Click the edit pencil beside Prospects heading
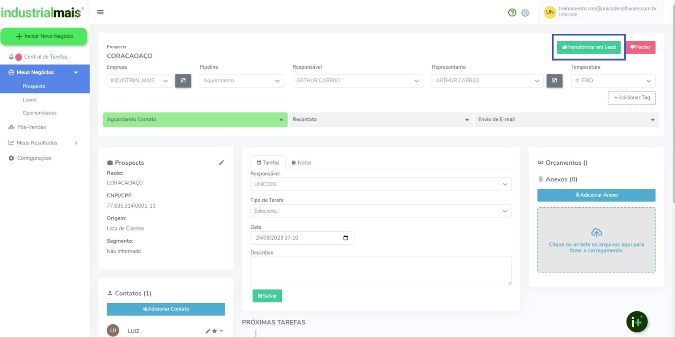The height and width of the screenshot is (337, 675). [x=221, y=163]
